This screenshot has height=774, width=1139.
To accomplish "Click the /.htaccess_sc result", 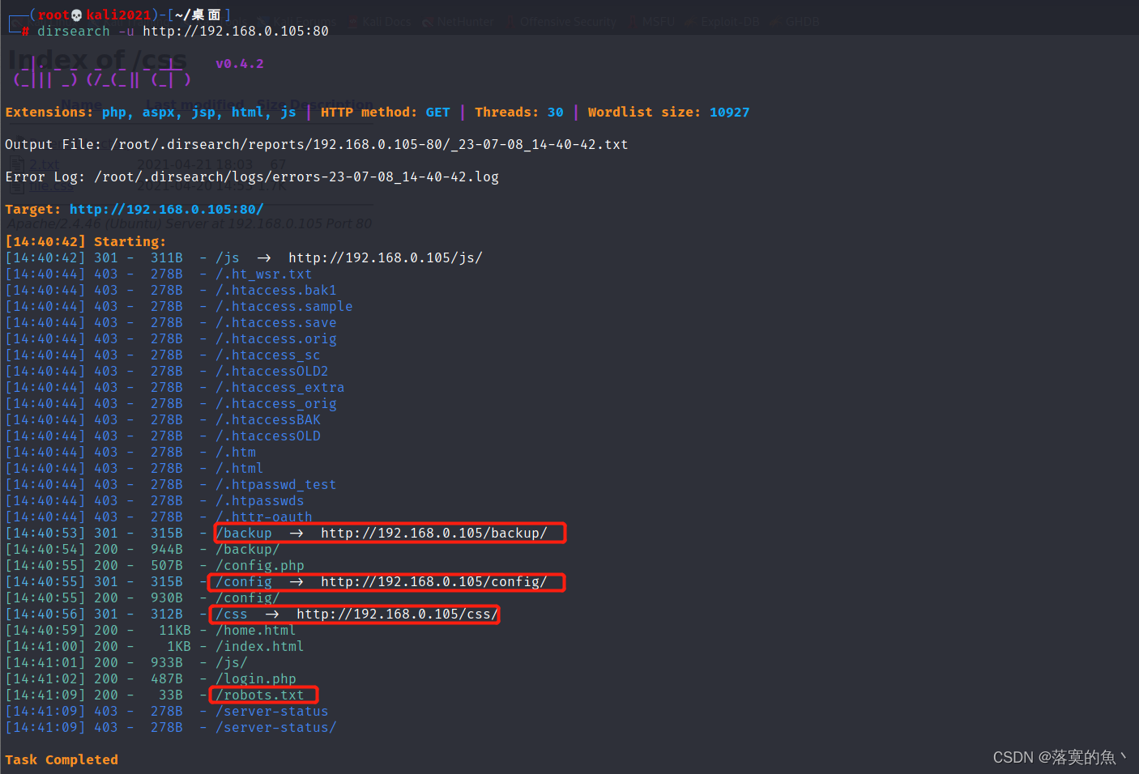I will (268, 355).
